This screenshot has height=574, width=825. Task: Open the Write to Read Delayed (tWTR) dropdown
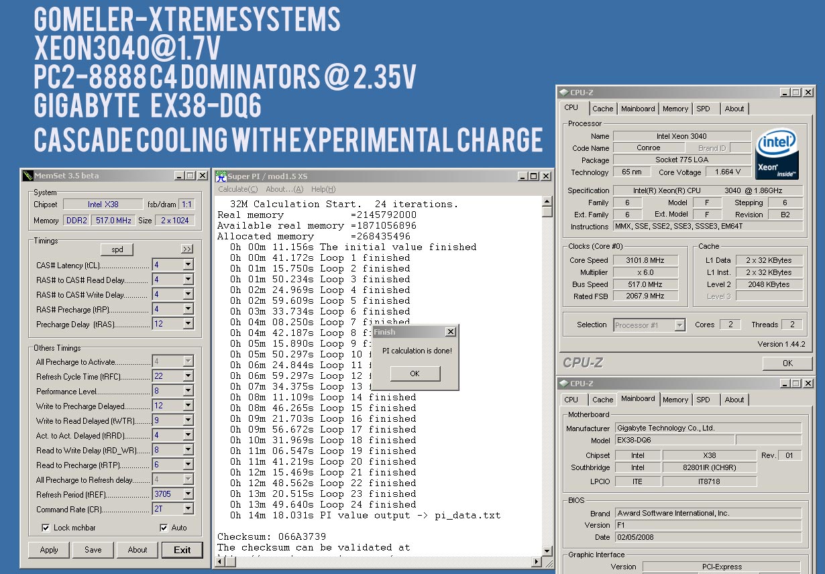[188, 420]
